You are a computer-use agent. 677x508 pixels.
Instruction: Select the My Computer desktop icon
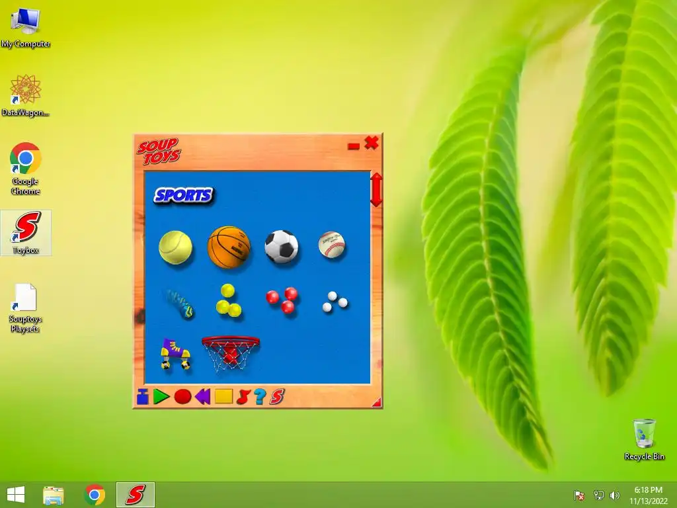(x=26, y=28)
